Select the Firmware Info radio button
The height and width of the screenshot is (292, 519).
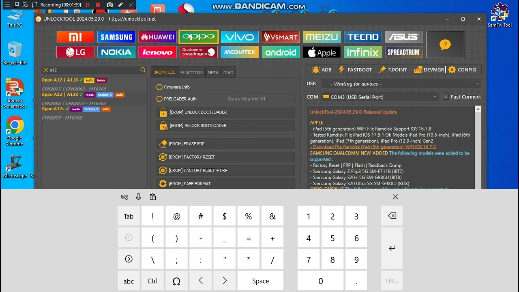point(159,87)
